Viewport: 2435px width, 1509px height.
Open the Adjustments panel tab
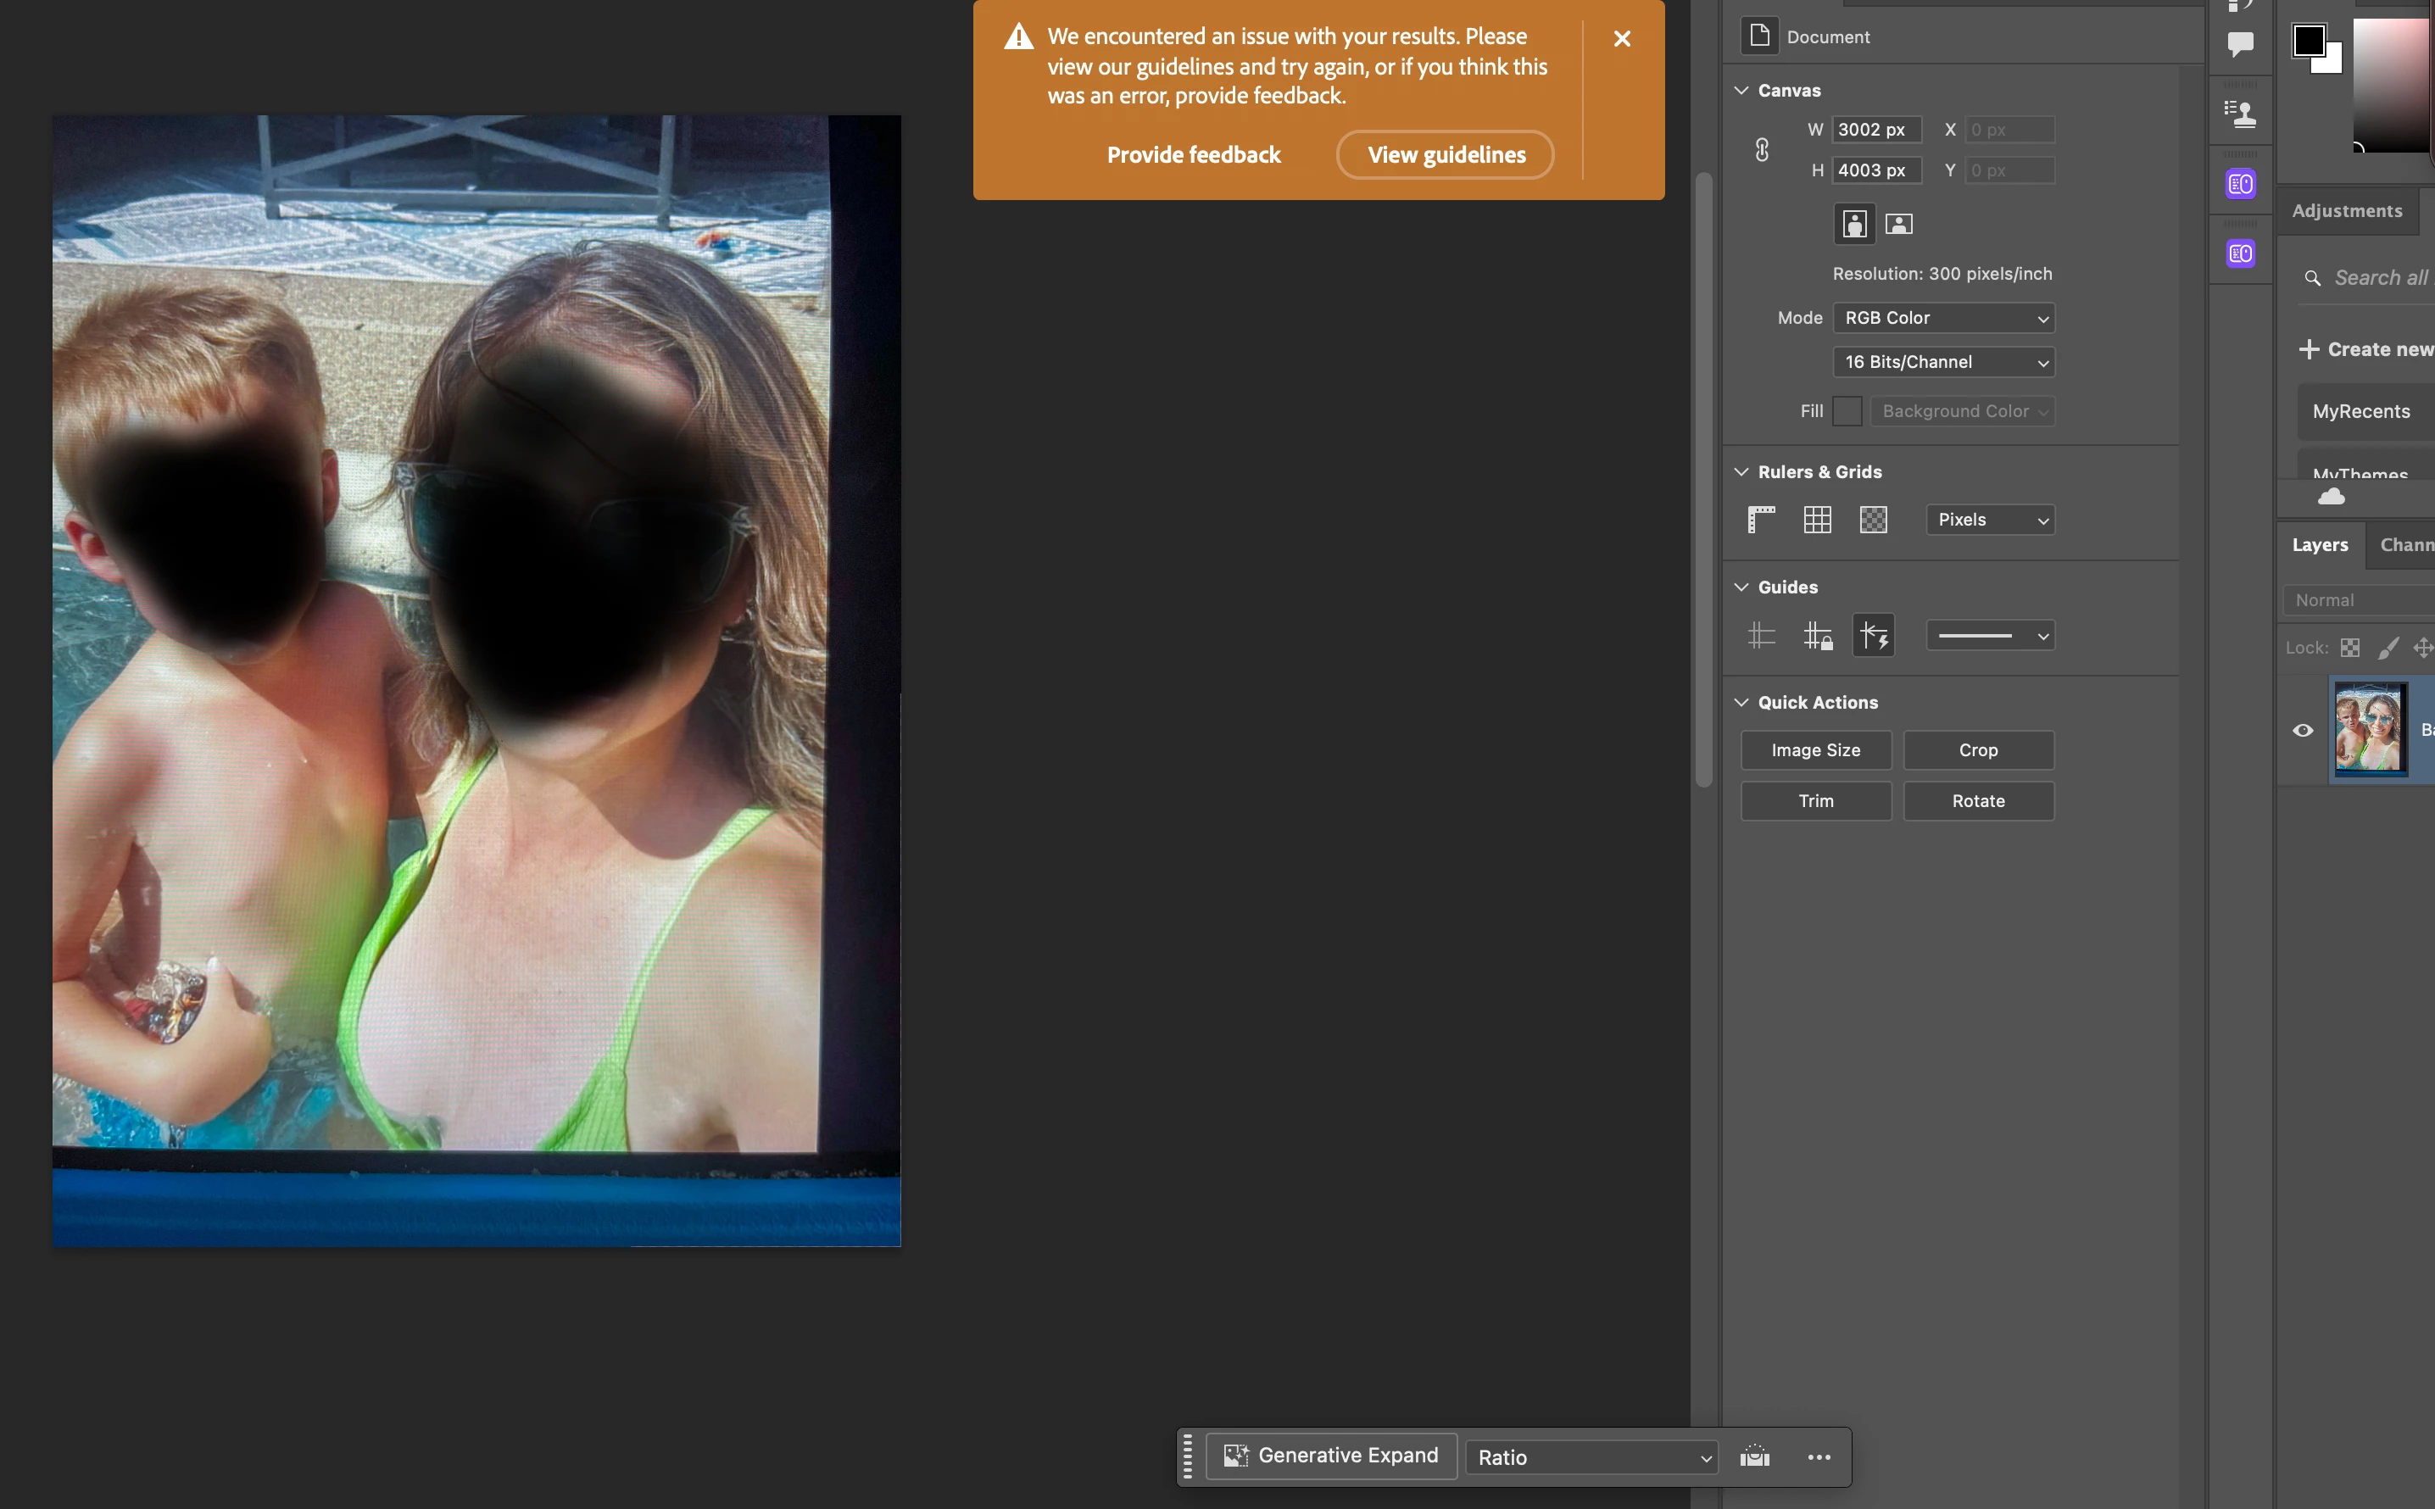point(2346,210)
